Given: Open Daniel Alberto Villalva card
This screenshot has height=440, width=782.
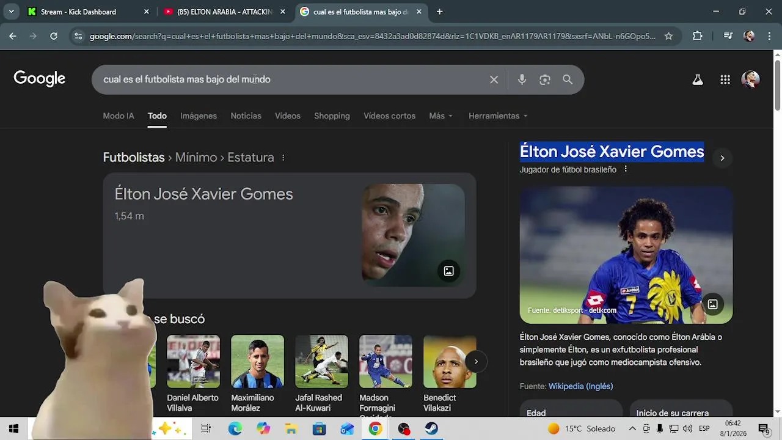Looking at the screenshot, I should pyautogui.click(x=193, y=374).
